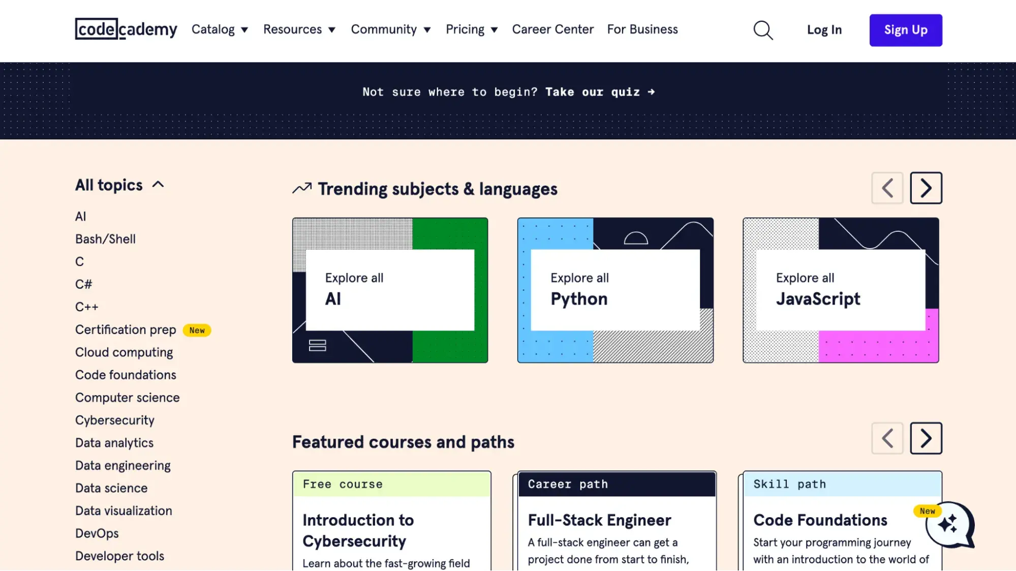Open Career Center in the navigation

552,29
